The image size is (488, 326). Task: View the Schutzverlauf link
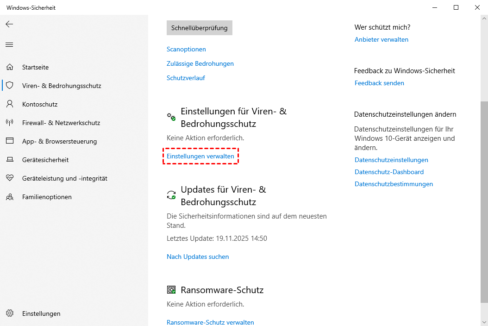[186, 78]
